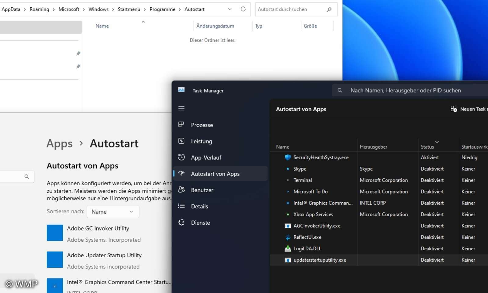
Task: Navigate to Apps via the Settings breadcrumb
Action: [59, 143]
